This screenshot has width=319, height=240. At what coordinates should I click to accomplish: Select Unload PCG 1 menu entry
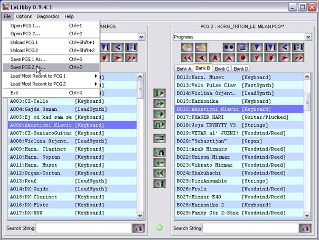tap(51, 43)
